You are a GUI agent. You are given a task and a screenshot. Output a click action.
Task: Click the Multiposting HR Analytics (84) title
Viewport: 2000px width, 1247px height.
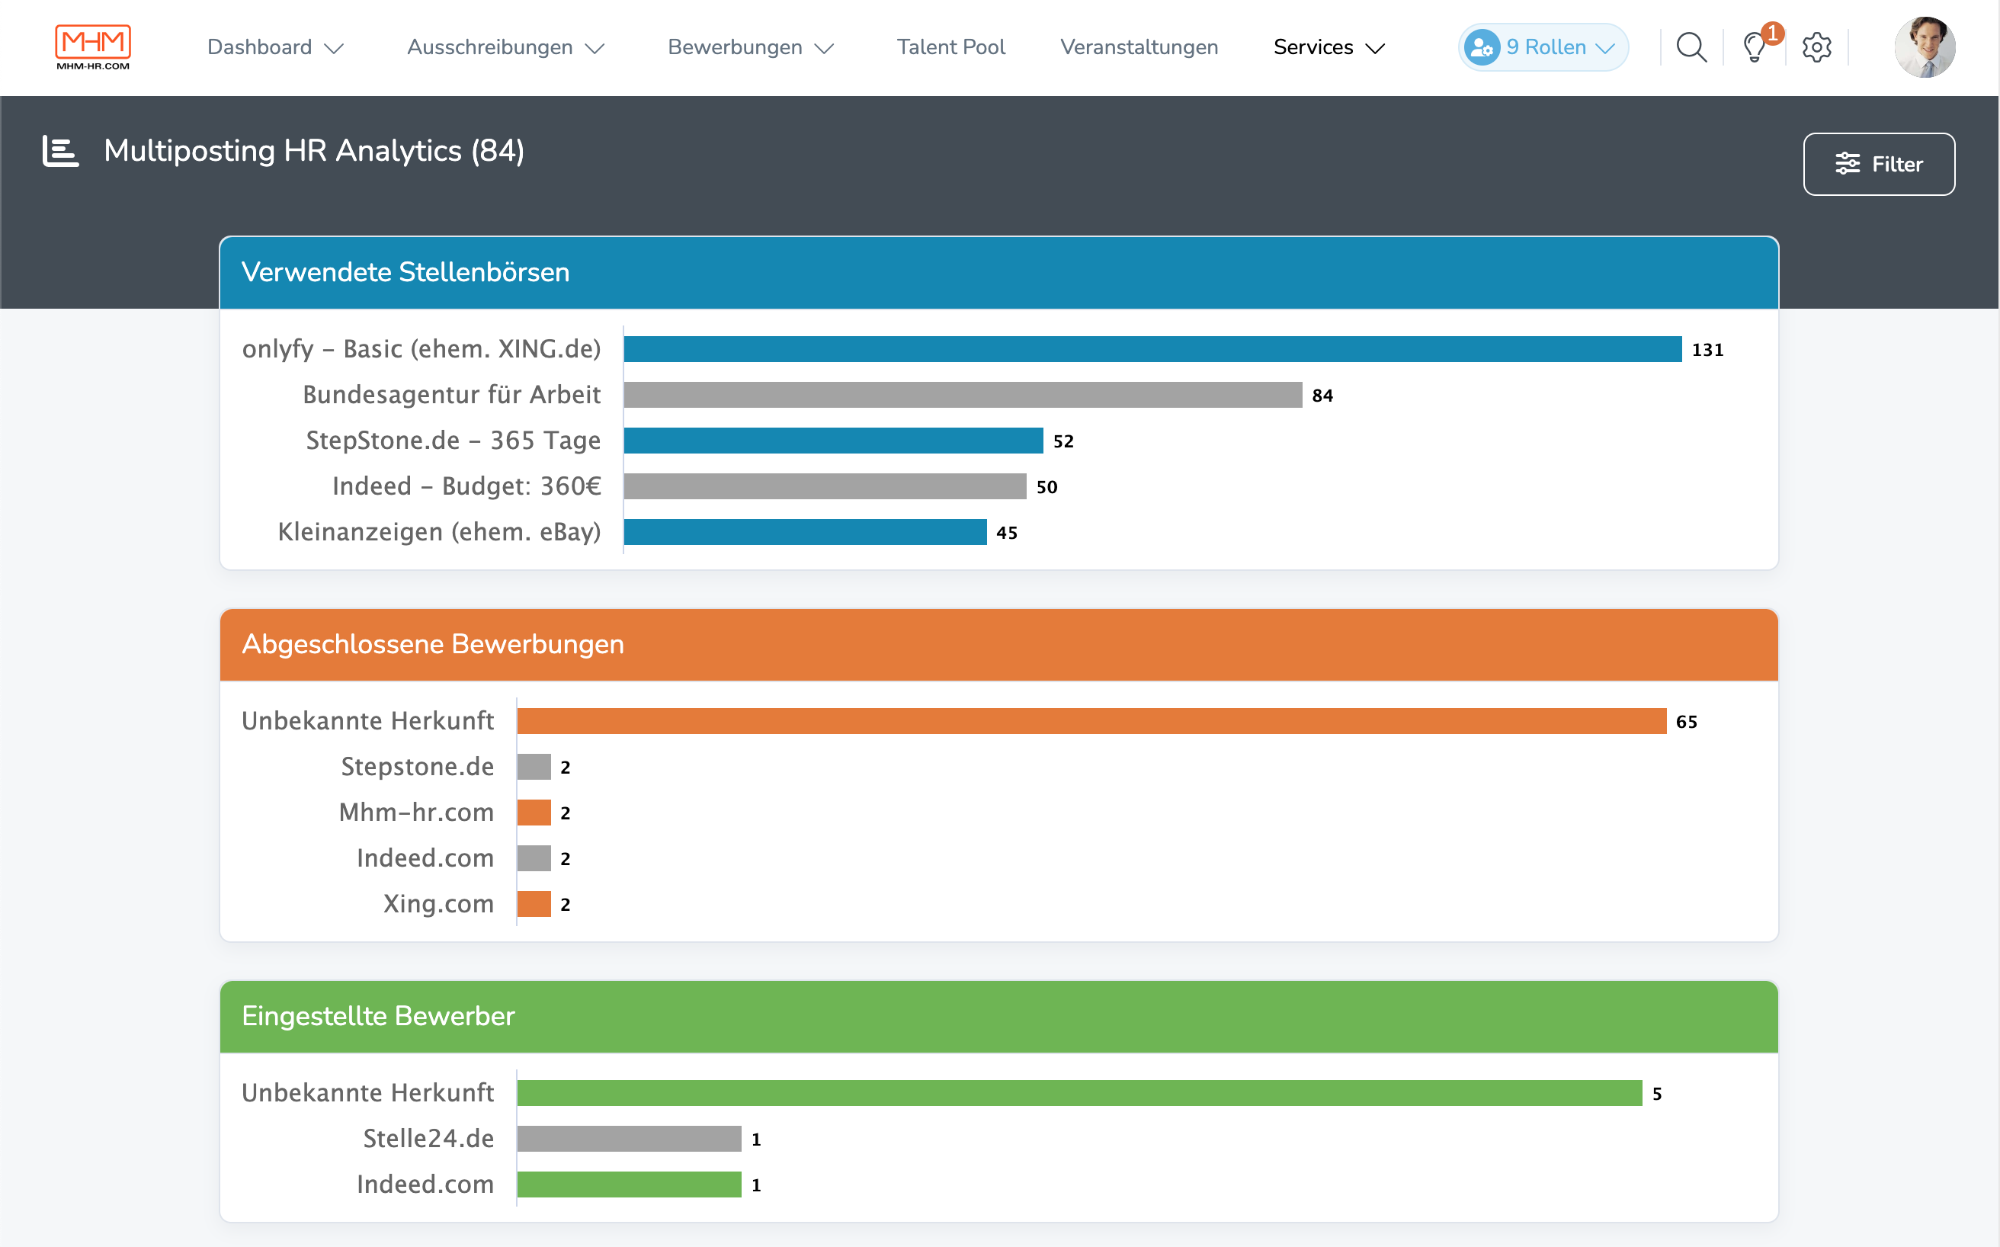click(x=314, y=151)
